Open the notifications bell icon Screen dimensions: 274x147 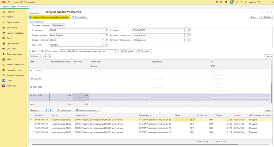231,2
